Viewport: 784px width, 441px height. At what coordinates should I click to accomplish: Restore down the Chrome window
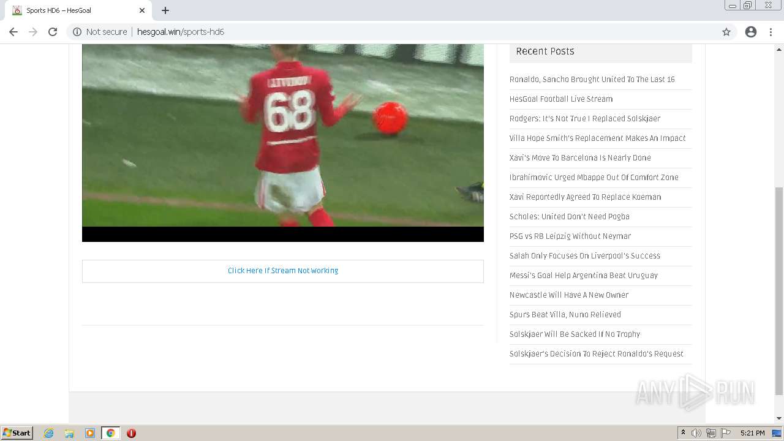tap(748, 6)
